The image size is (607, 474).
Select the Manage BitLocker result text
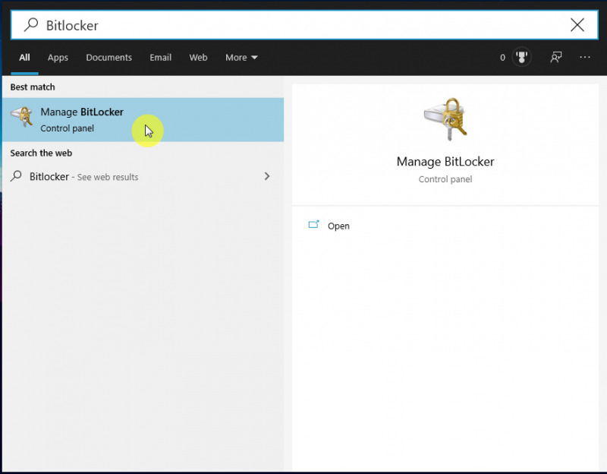(x=82, y=112)
